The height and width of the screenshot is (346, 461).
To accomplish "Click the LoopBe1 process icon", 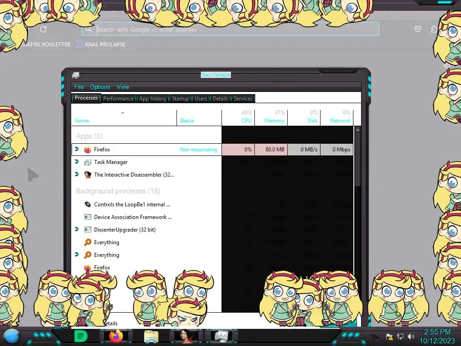I will (87, 204).
